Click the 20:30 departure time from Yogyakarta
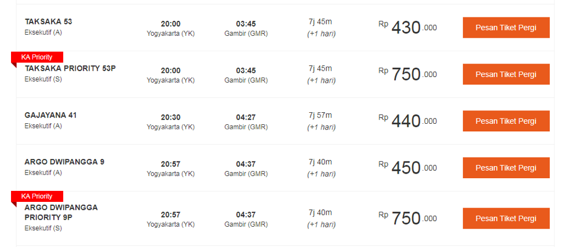Viewport: 569px width, 247px height. tap(171, 117)
